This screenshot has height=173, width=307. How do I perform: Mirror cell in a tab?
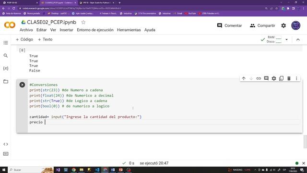tap(282, 78)
